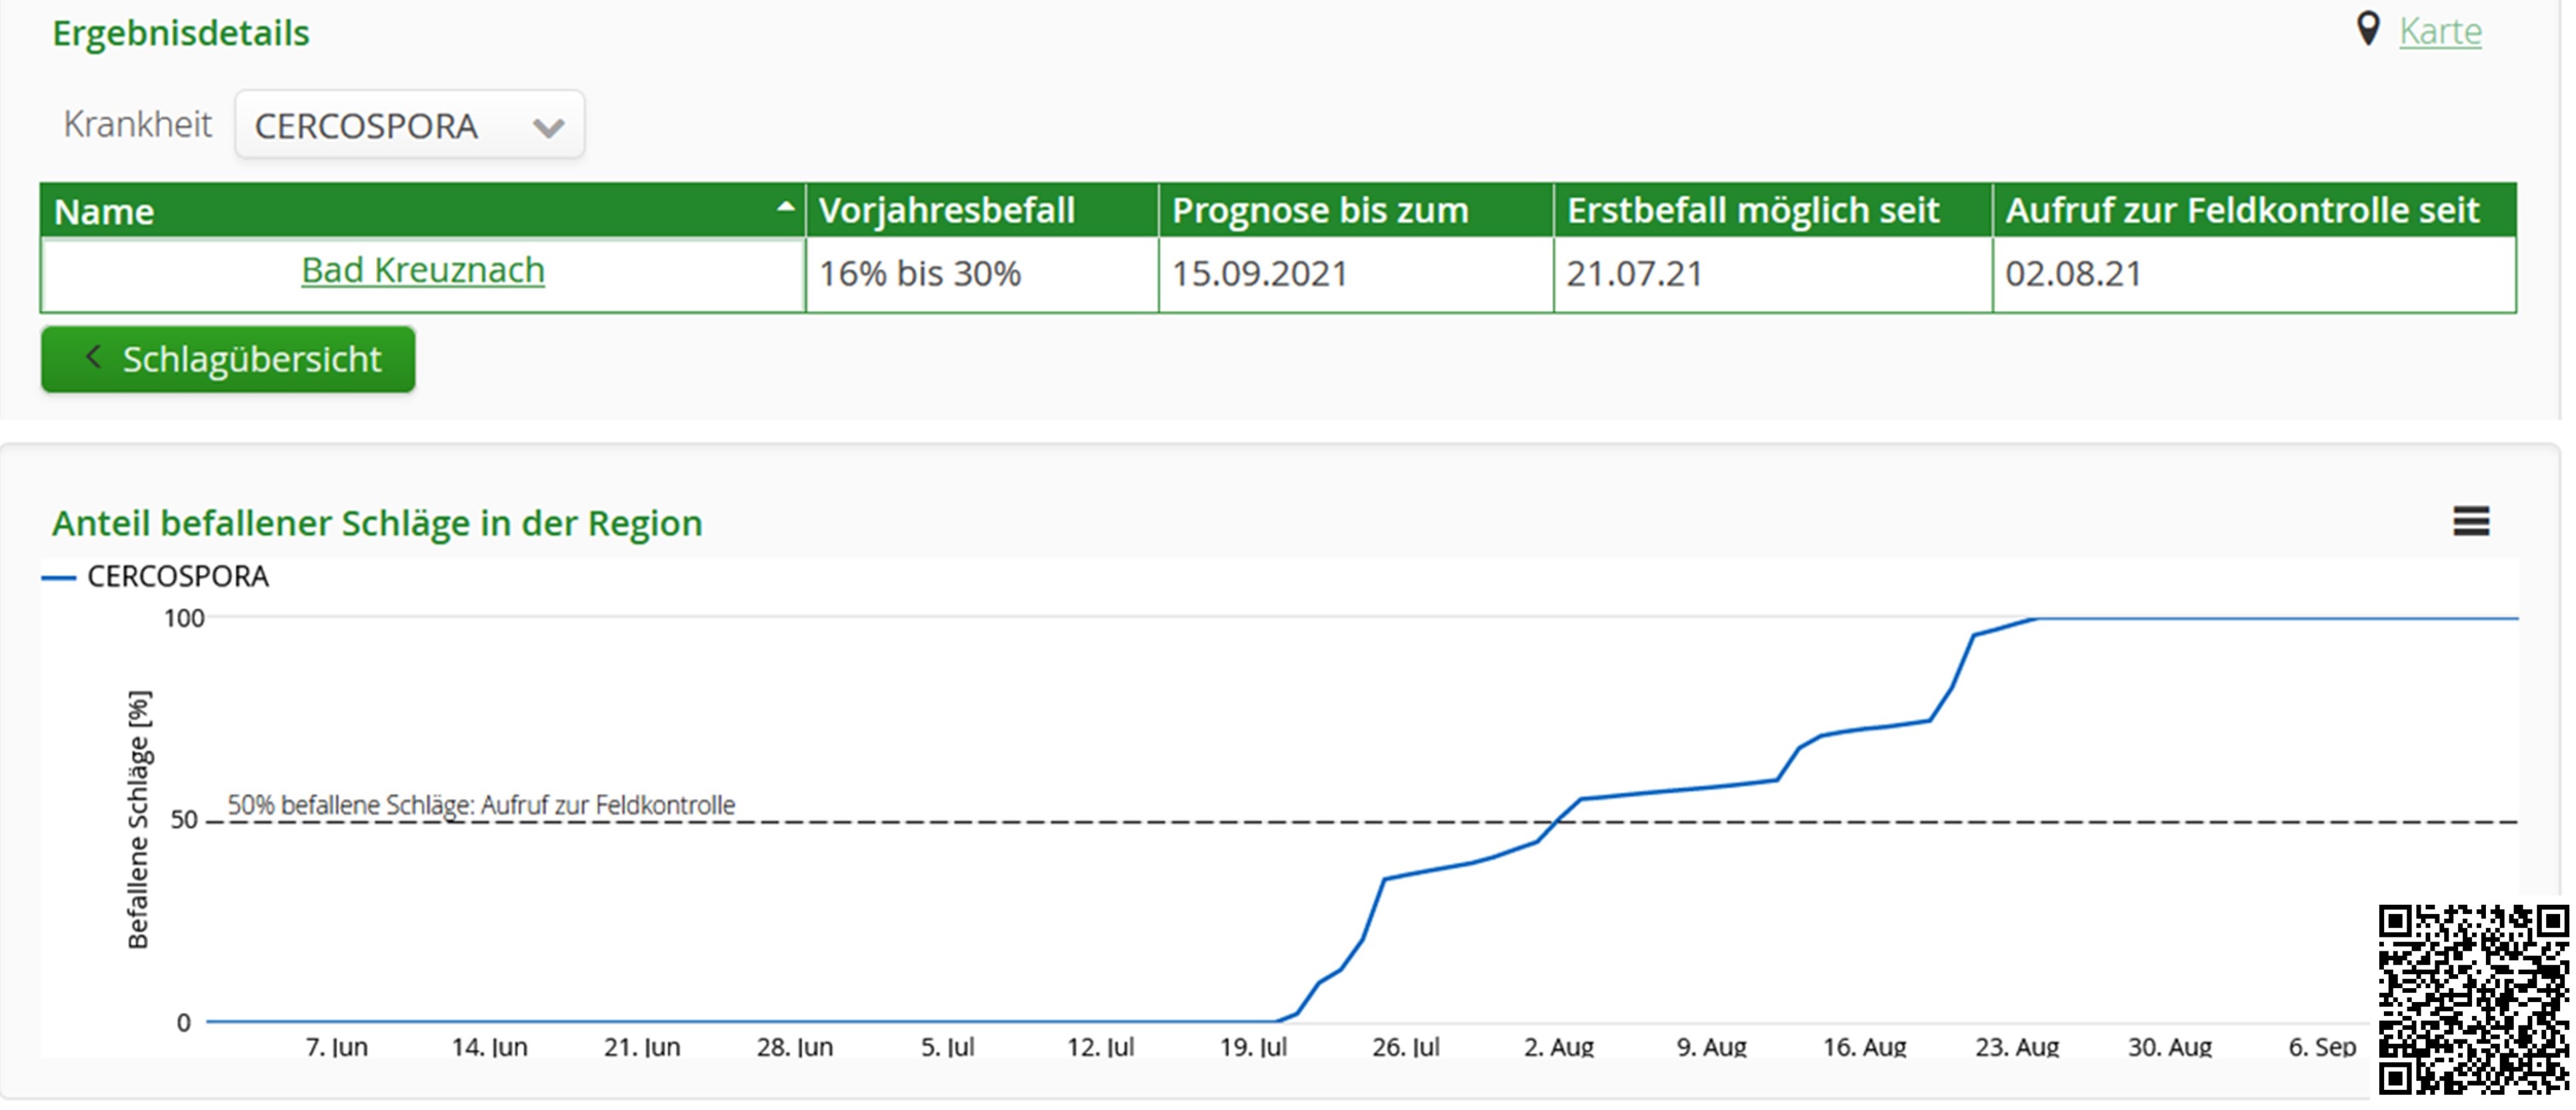Expand the CERCOSPORA disease selector

409,124
